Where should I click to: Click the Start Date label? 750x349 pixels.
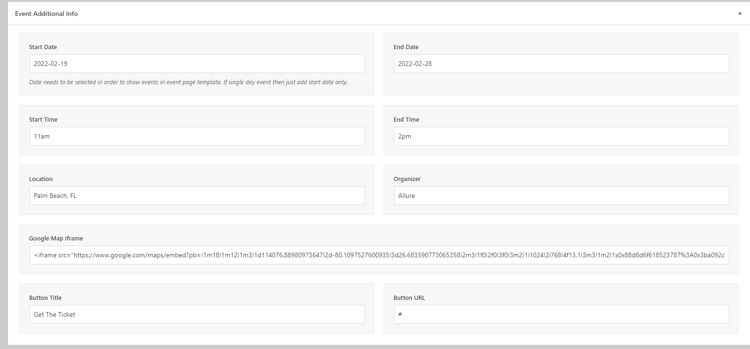click(x=43, y=47)
